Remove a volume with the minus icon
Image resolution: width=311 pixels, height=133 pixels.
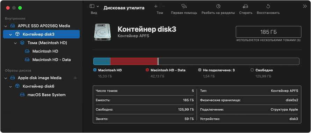coord(164,6)
